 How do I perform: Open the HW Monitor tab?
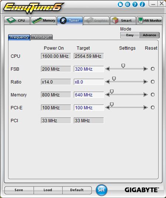tap(149, 21)
